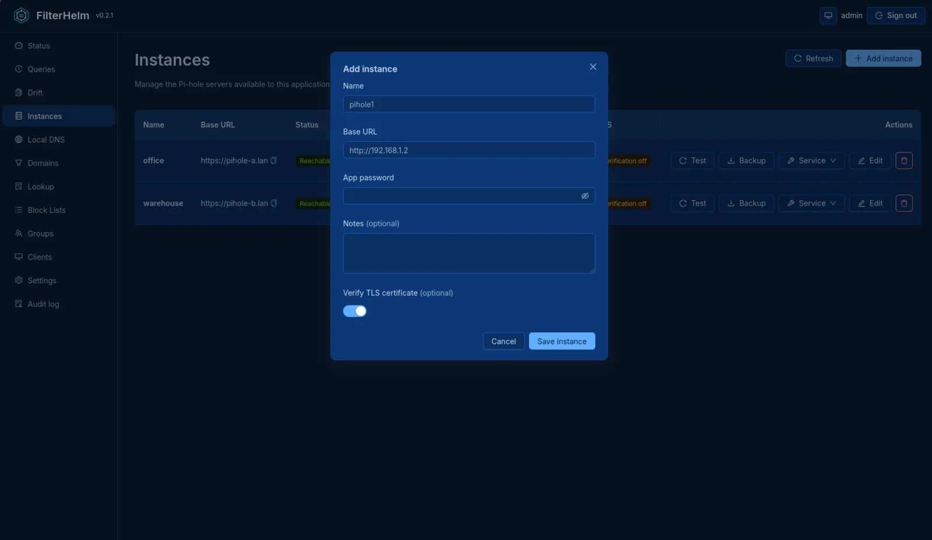This screenshot has height=540, width=932.
Task: Backup the office instance
Action: click(746, 161)
